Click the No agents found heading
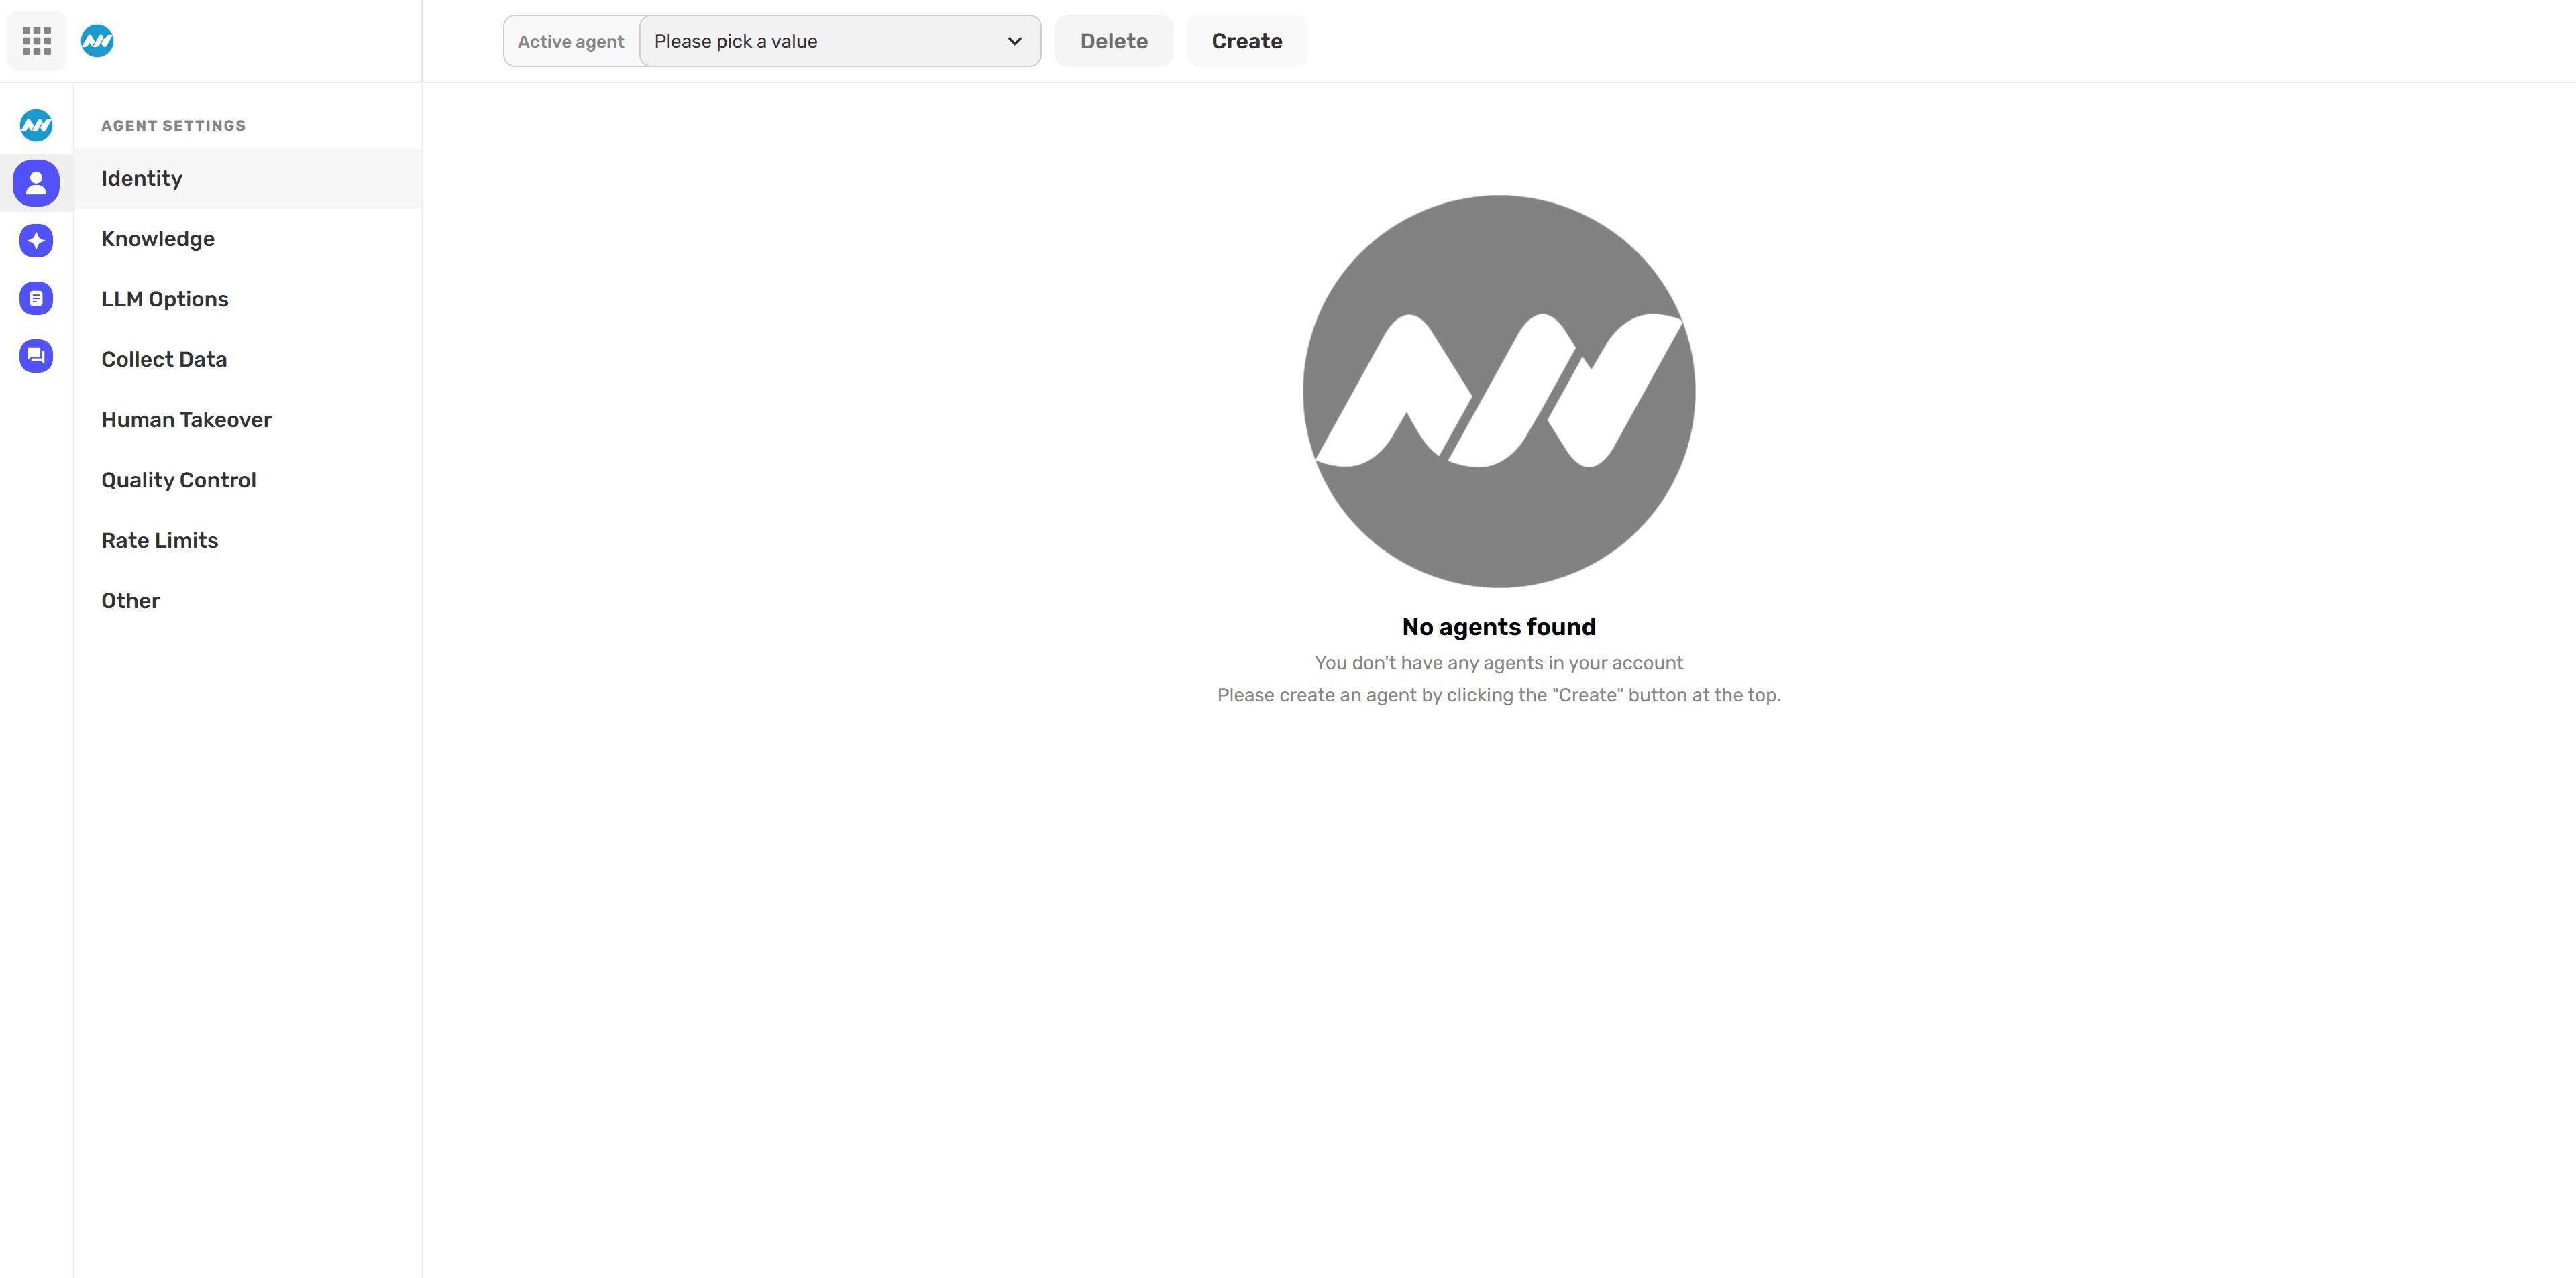The image size is (2576, 1278). pos(1498,628)
